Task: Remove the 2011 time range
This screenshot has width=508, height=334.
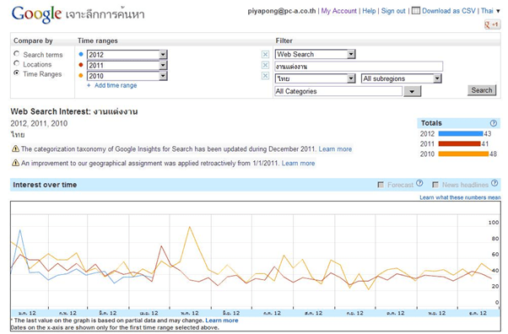Action: click(x=265, y=65)
